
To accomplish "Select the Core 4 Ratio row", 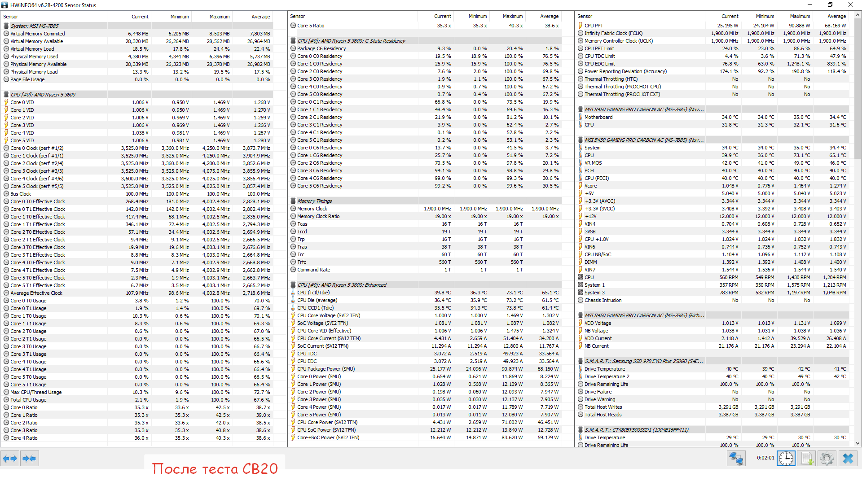I will pyautogui.click(x=137, y=438).
